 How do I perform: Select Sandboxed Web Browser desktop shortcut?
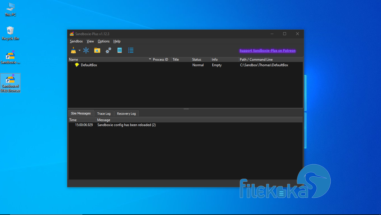pyautogui.click(x=10, y=83)
